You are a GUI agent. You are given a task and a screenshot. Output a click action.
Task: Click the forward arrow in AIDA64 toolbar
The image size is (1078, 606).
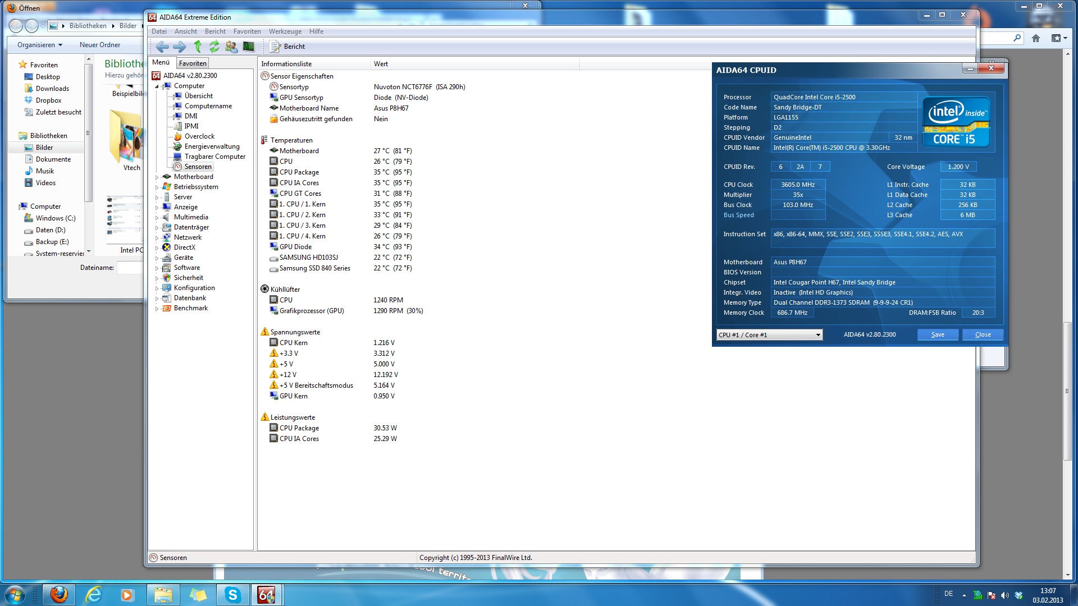pyautogui.click(x=180, y=47)
